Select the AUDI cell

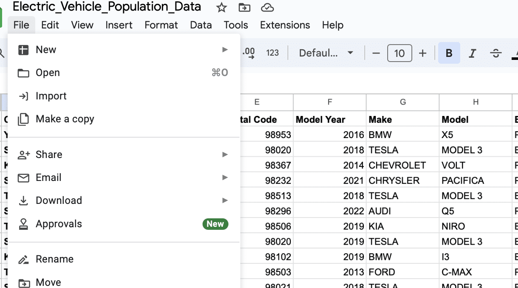(x=403, y=211)
